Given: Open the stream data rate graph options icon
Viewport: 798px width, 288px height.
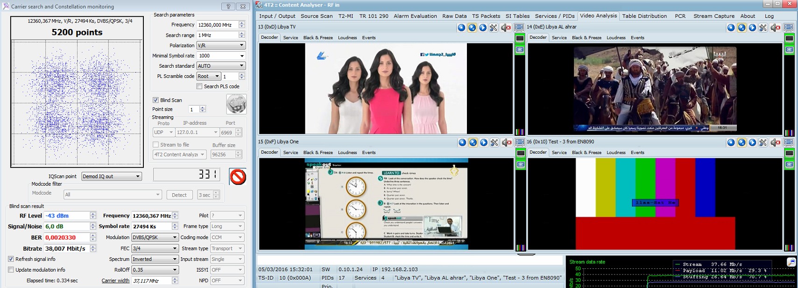Looking at the screenshot, I should [x=791, y=262].
